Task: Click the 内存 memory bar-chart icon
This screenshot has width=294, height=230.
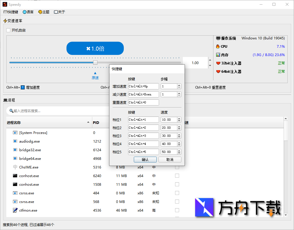Action: point(218,55)
